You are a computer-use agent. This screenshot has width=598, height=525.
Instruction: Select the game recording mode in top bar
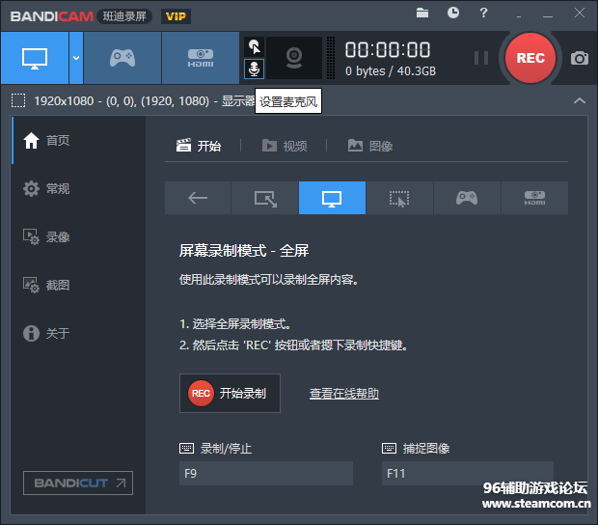pyautogui.click(x=122, y=58)
